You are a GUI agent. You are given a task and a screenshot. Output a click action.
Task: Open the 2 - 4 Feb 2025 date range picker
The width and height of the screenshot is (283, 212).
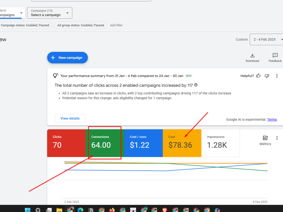pyautogui.click(x=266, y=40)
